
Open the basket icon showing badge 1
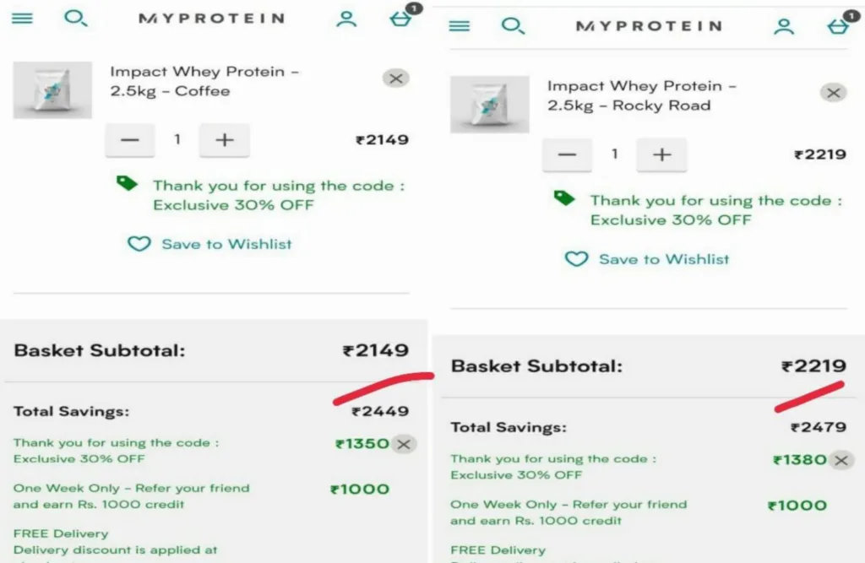(x=400, y=19)
